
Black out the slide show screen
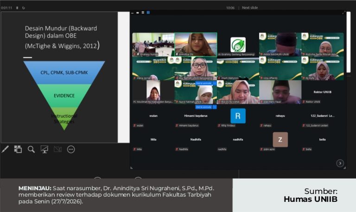point(44,149)
